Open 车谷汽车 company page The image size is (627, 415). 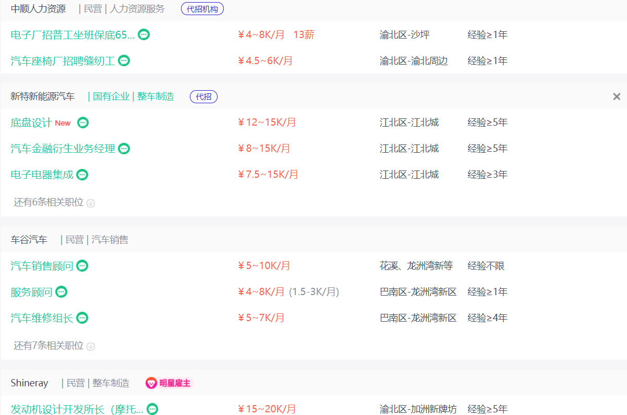[x=29, y=240]
